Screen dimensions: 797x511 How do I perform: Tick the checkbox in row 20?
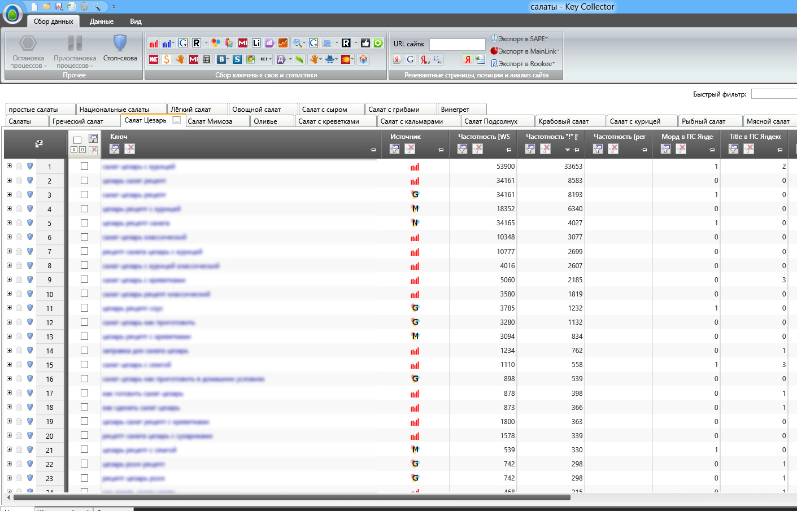84,435
